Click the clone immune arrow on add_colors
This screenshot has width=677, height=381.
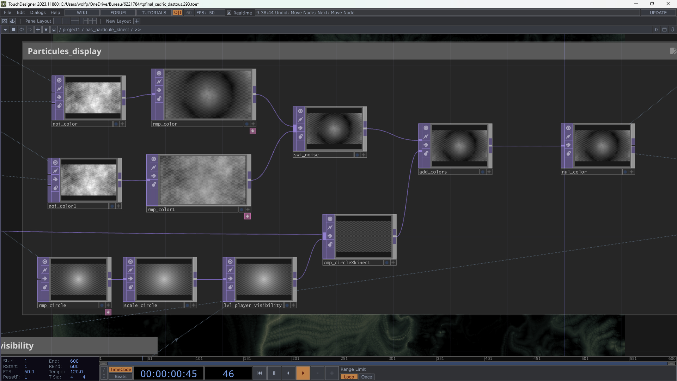point(426,145)
